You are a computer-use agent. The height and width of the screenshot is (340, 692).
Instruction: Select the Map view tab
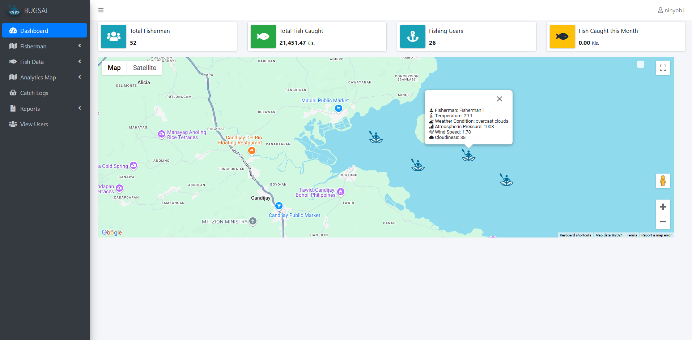(114, 67)
